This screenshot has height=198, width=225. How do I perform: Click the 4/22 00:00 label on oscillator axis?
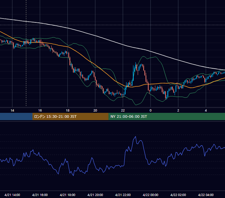151,195
